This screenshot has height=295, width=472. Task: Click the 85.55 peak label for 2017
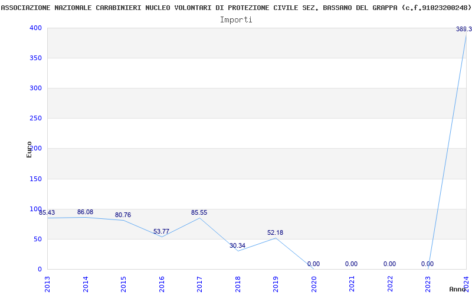tap(199, 212)
